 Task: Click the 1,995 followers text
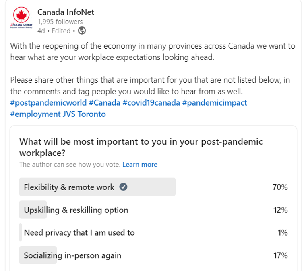[x=60, y=22]
